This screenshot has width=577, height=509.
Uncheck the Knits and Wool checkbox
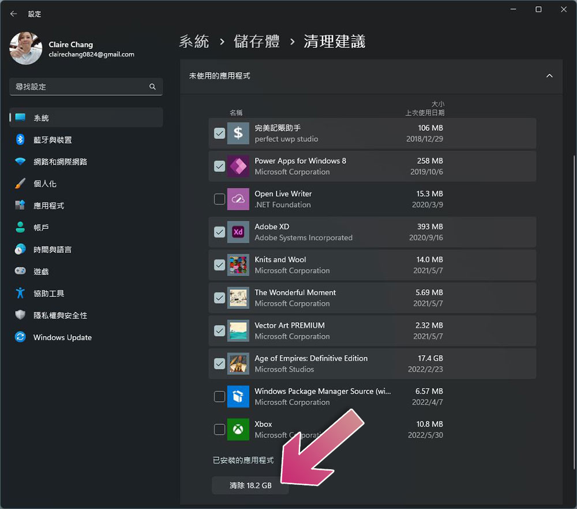pyautogui.click(x=220, y=265)
